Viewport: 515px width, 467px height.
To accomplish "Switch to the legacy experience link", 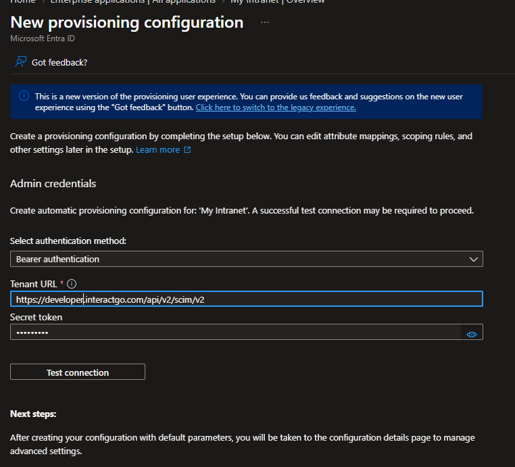I will 276,107.
